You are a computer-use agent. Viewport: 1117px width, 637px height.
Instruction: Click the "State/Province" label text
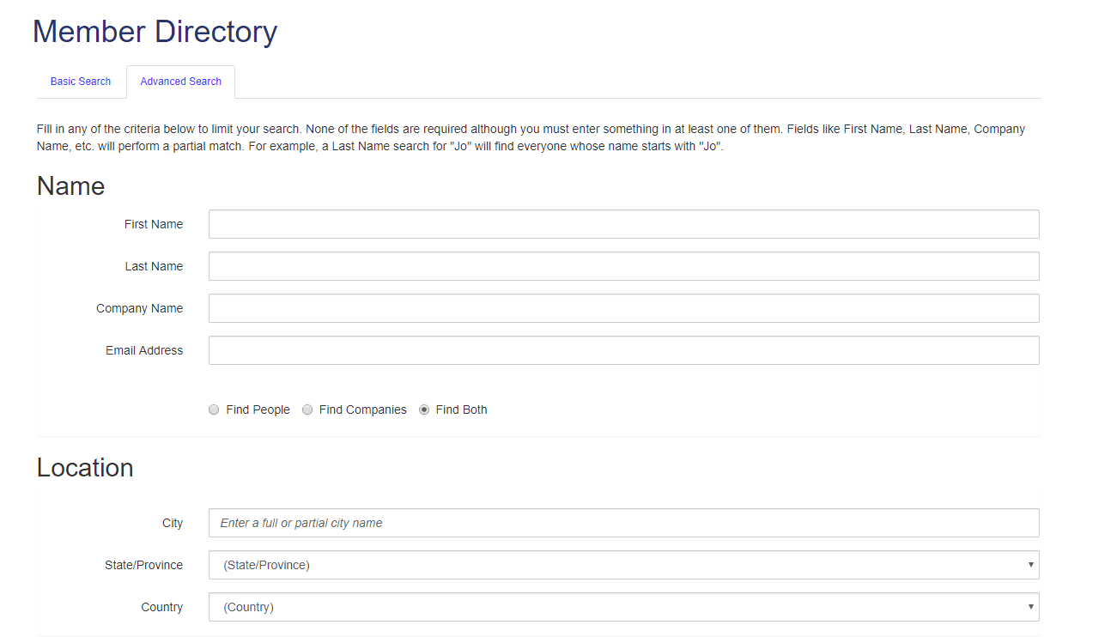pos(143,565)
